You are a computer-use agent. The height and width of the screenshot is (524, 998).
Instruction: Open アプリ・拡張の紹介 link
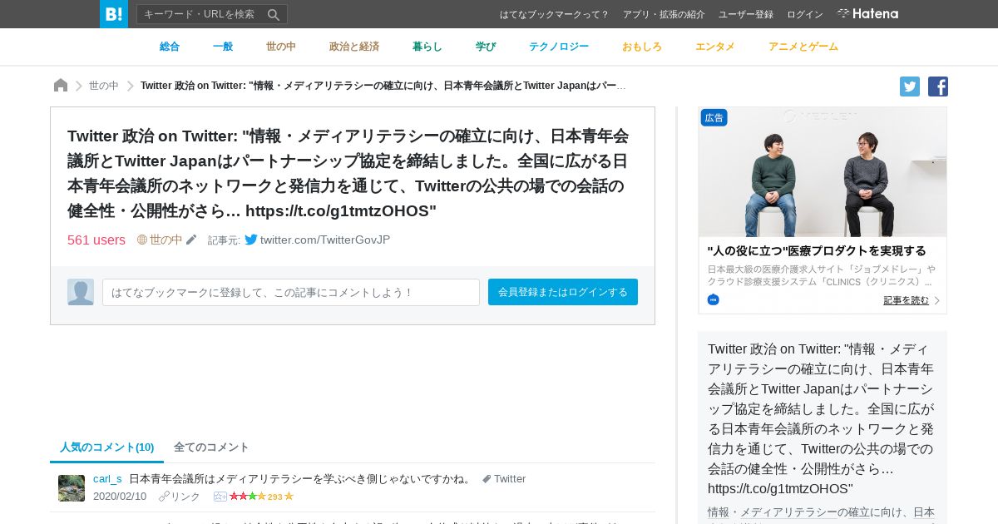(664, 14)
